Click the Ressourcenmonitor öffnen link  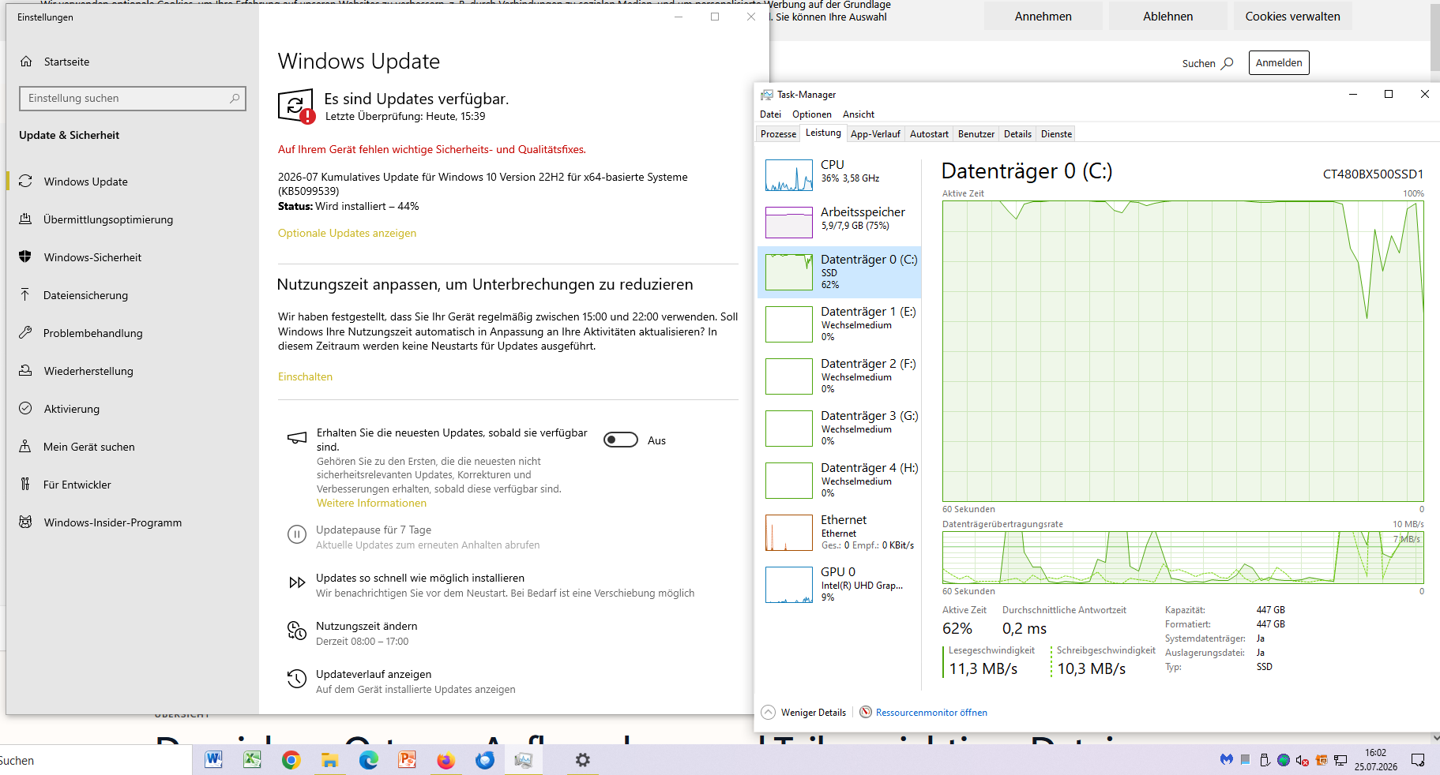[x=931, y=713]
